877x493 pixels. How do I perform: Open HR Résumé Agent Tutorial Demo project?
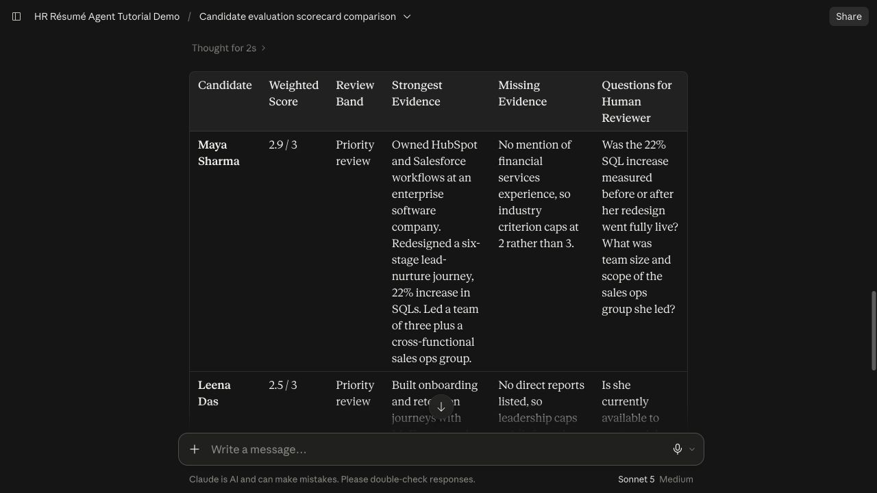coord(107,16)
